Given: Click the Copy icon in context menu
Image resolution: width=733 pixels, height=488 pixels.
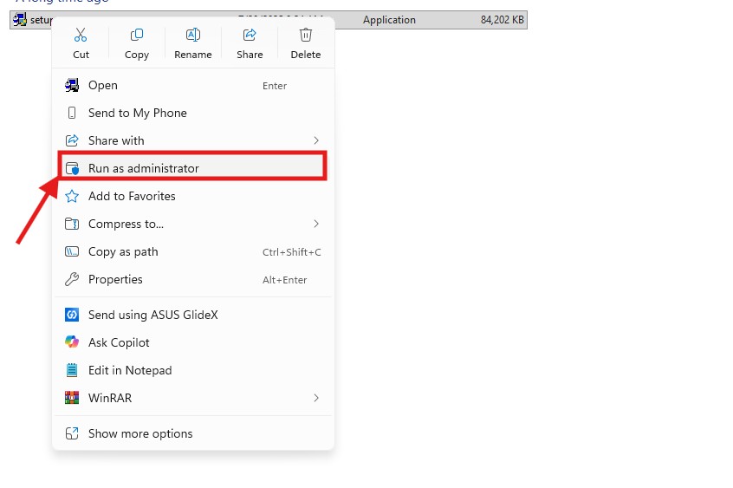Looking at the screenshot, I should tap(137, 35).
